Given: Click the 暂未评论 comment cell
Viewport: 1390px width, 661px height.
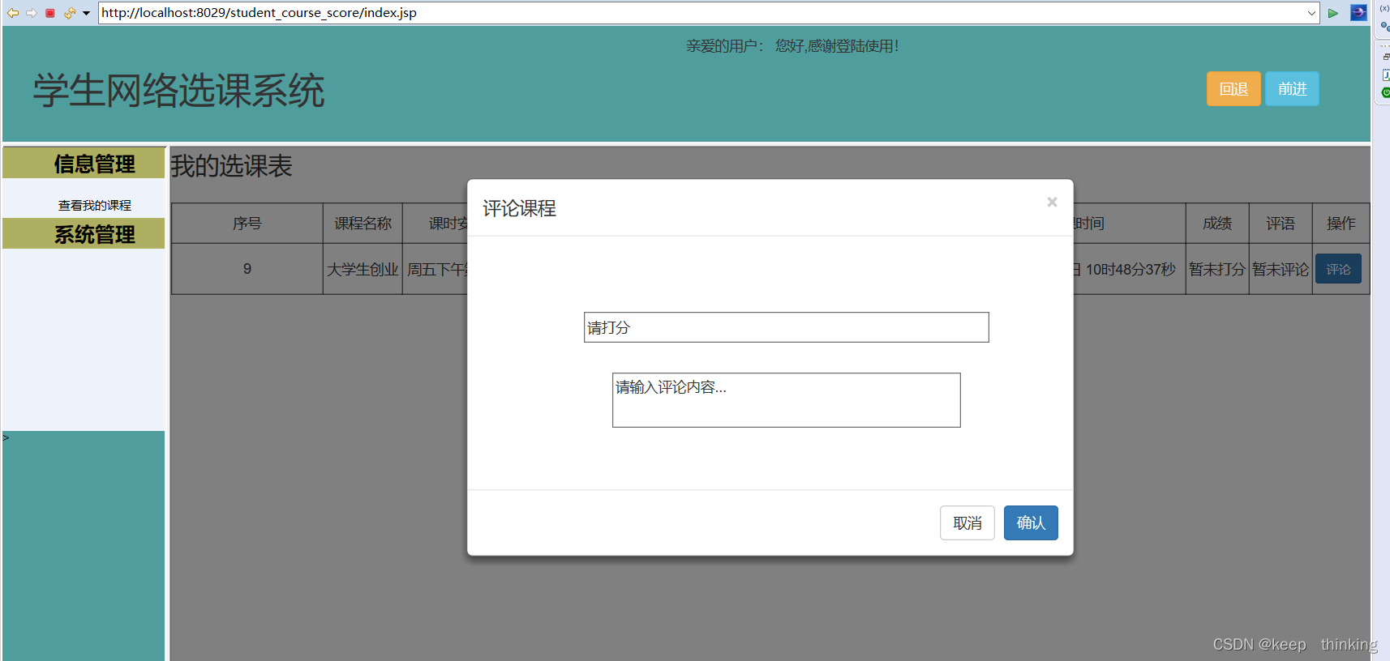Looking at the screenshot, I should pyautogui.click(x=1281, y=269).
